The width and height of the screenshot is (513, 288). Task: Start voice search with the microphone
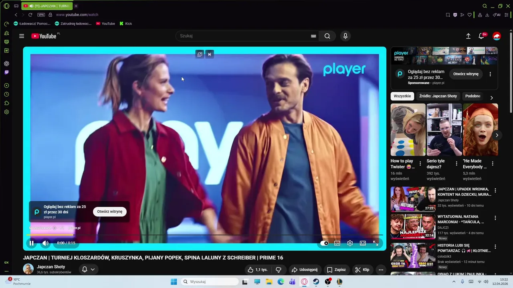(x=345, y=36)
